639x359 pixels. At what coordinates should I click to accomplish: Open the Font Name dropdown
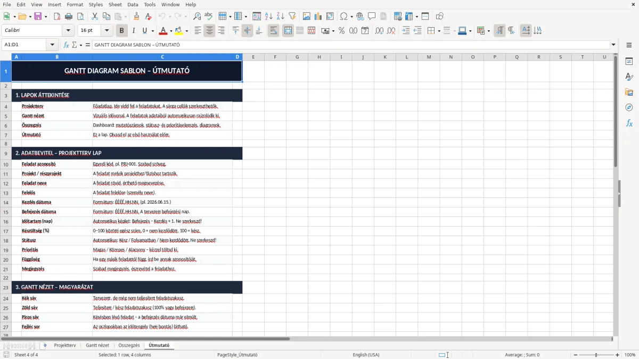(x=68, y=31)
